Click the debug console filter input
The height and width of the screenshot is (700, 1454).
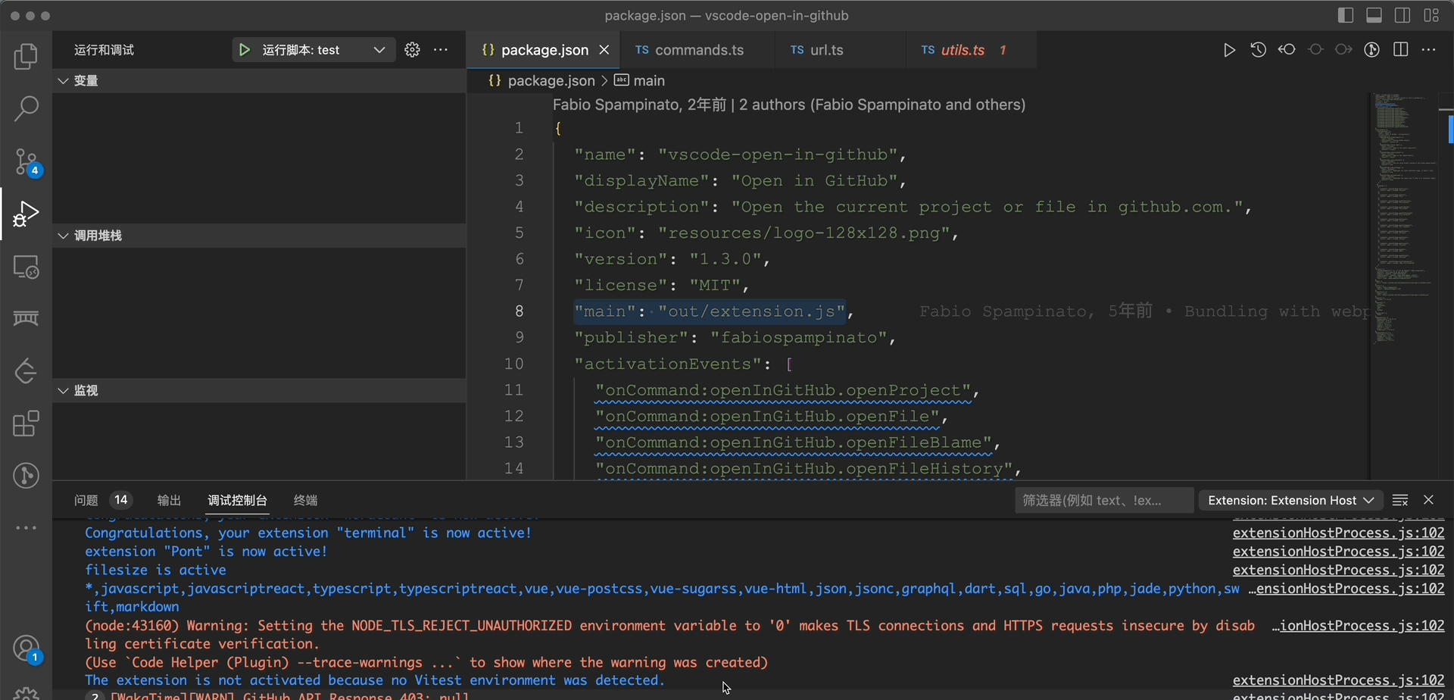(1104, 500)
